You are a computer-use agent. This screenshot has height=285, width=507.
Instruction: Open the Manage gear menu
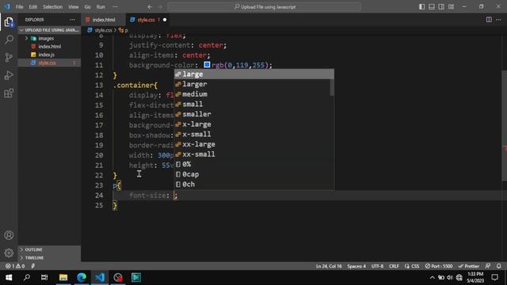[x=9, y=253]
